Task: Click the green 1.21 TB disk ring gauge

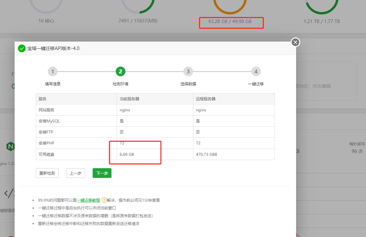Action: pos(322,7)
